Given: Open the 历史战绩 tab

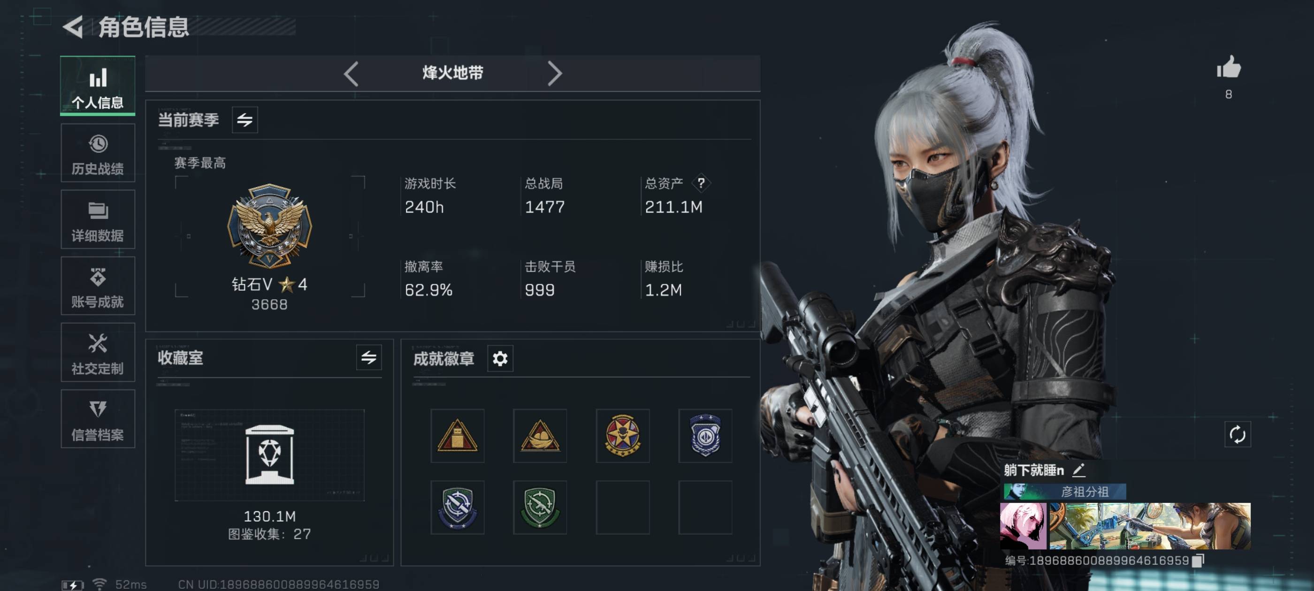Looking at the screenshot, I should point(98,153).
